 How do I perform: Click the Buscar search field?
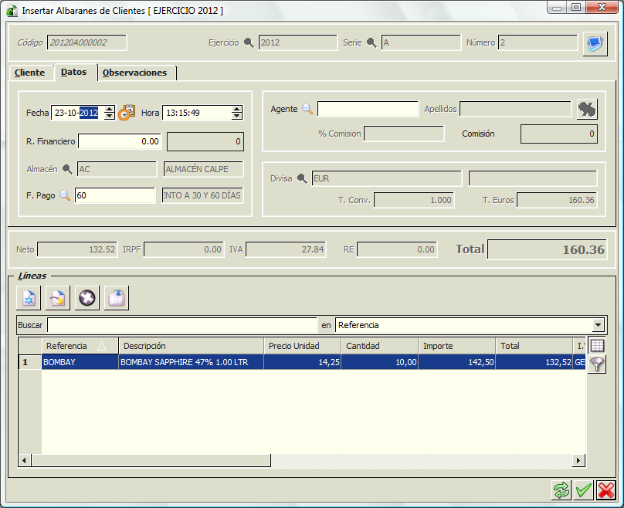click(x=182, y=325)
